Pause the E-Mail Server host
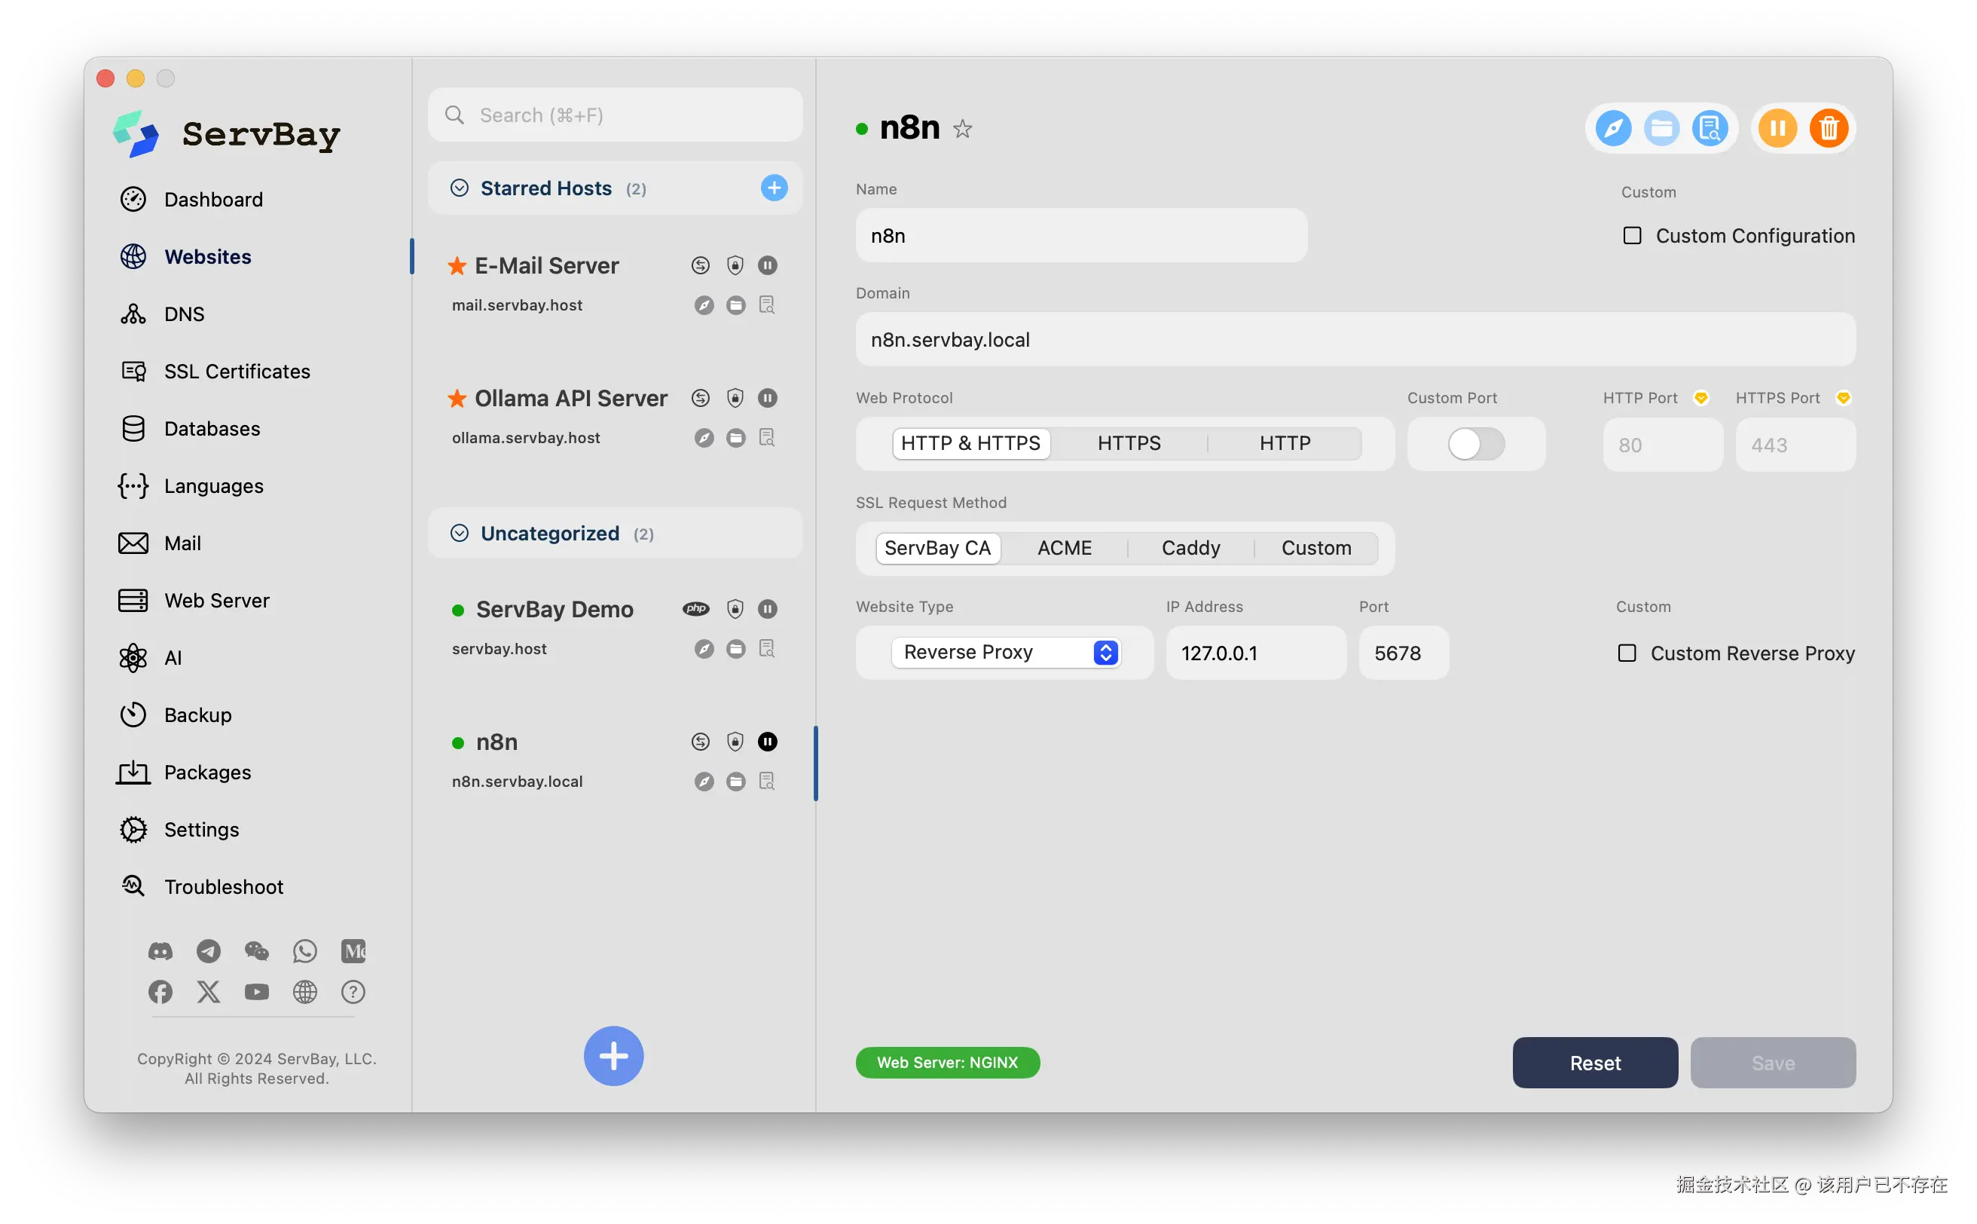Screen dimensions: 1977x1224 click(x=767, y=265)
